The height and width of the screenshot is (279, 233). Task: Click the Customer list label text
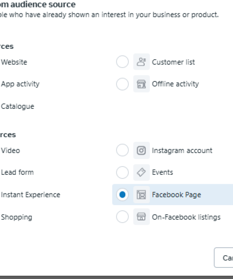(173, 62)
